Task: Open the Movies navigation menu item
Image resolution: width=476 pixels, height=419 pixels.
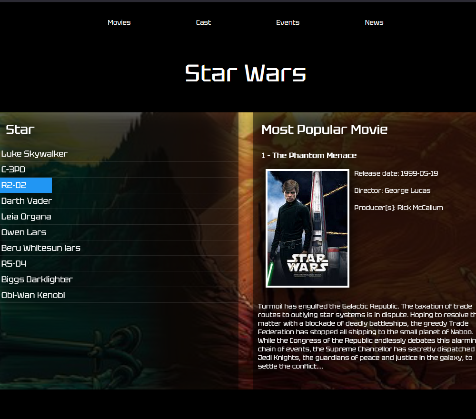Action: [x=119, y=22]
